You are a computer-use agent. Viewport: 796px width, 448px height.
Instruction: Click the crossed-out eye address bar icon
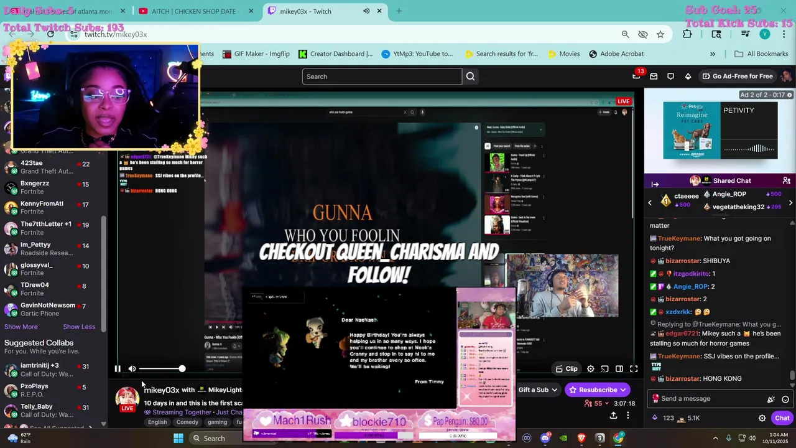(x=643, y=34)
